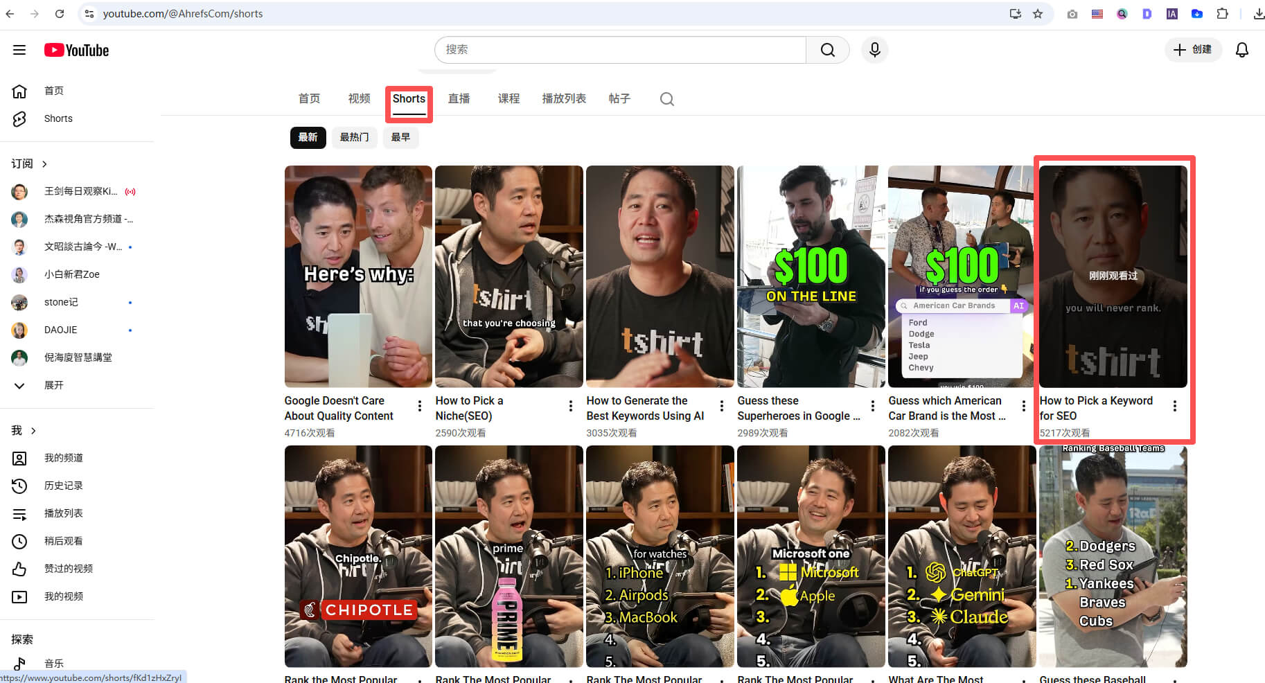Viewport: 1265px width, 683px height.
Task: Go back using browser back arrow
Action: pos(10,14)
